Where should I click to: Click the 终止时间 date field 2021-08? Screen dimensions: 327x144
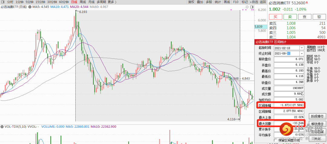287,54
